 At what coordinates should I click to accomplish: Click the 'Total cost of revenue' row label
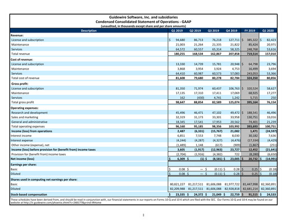[25, 78]
